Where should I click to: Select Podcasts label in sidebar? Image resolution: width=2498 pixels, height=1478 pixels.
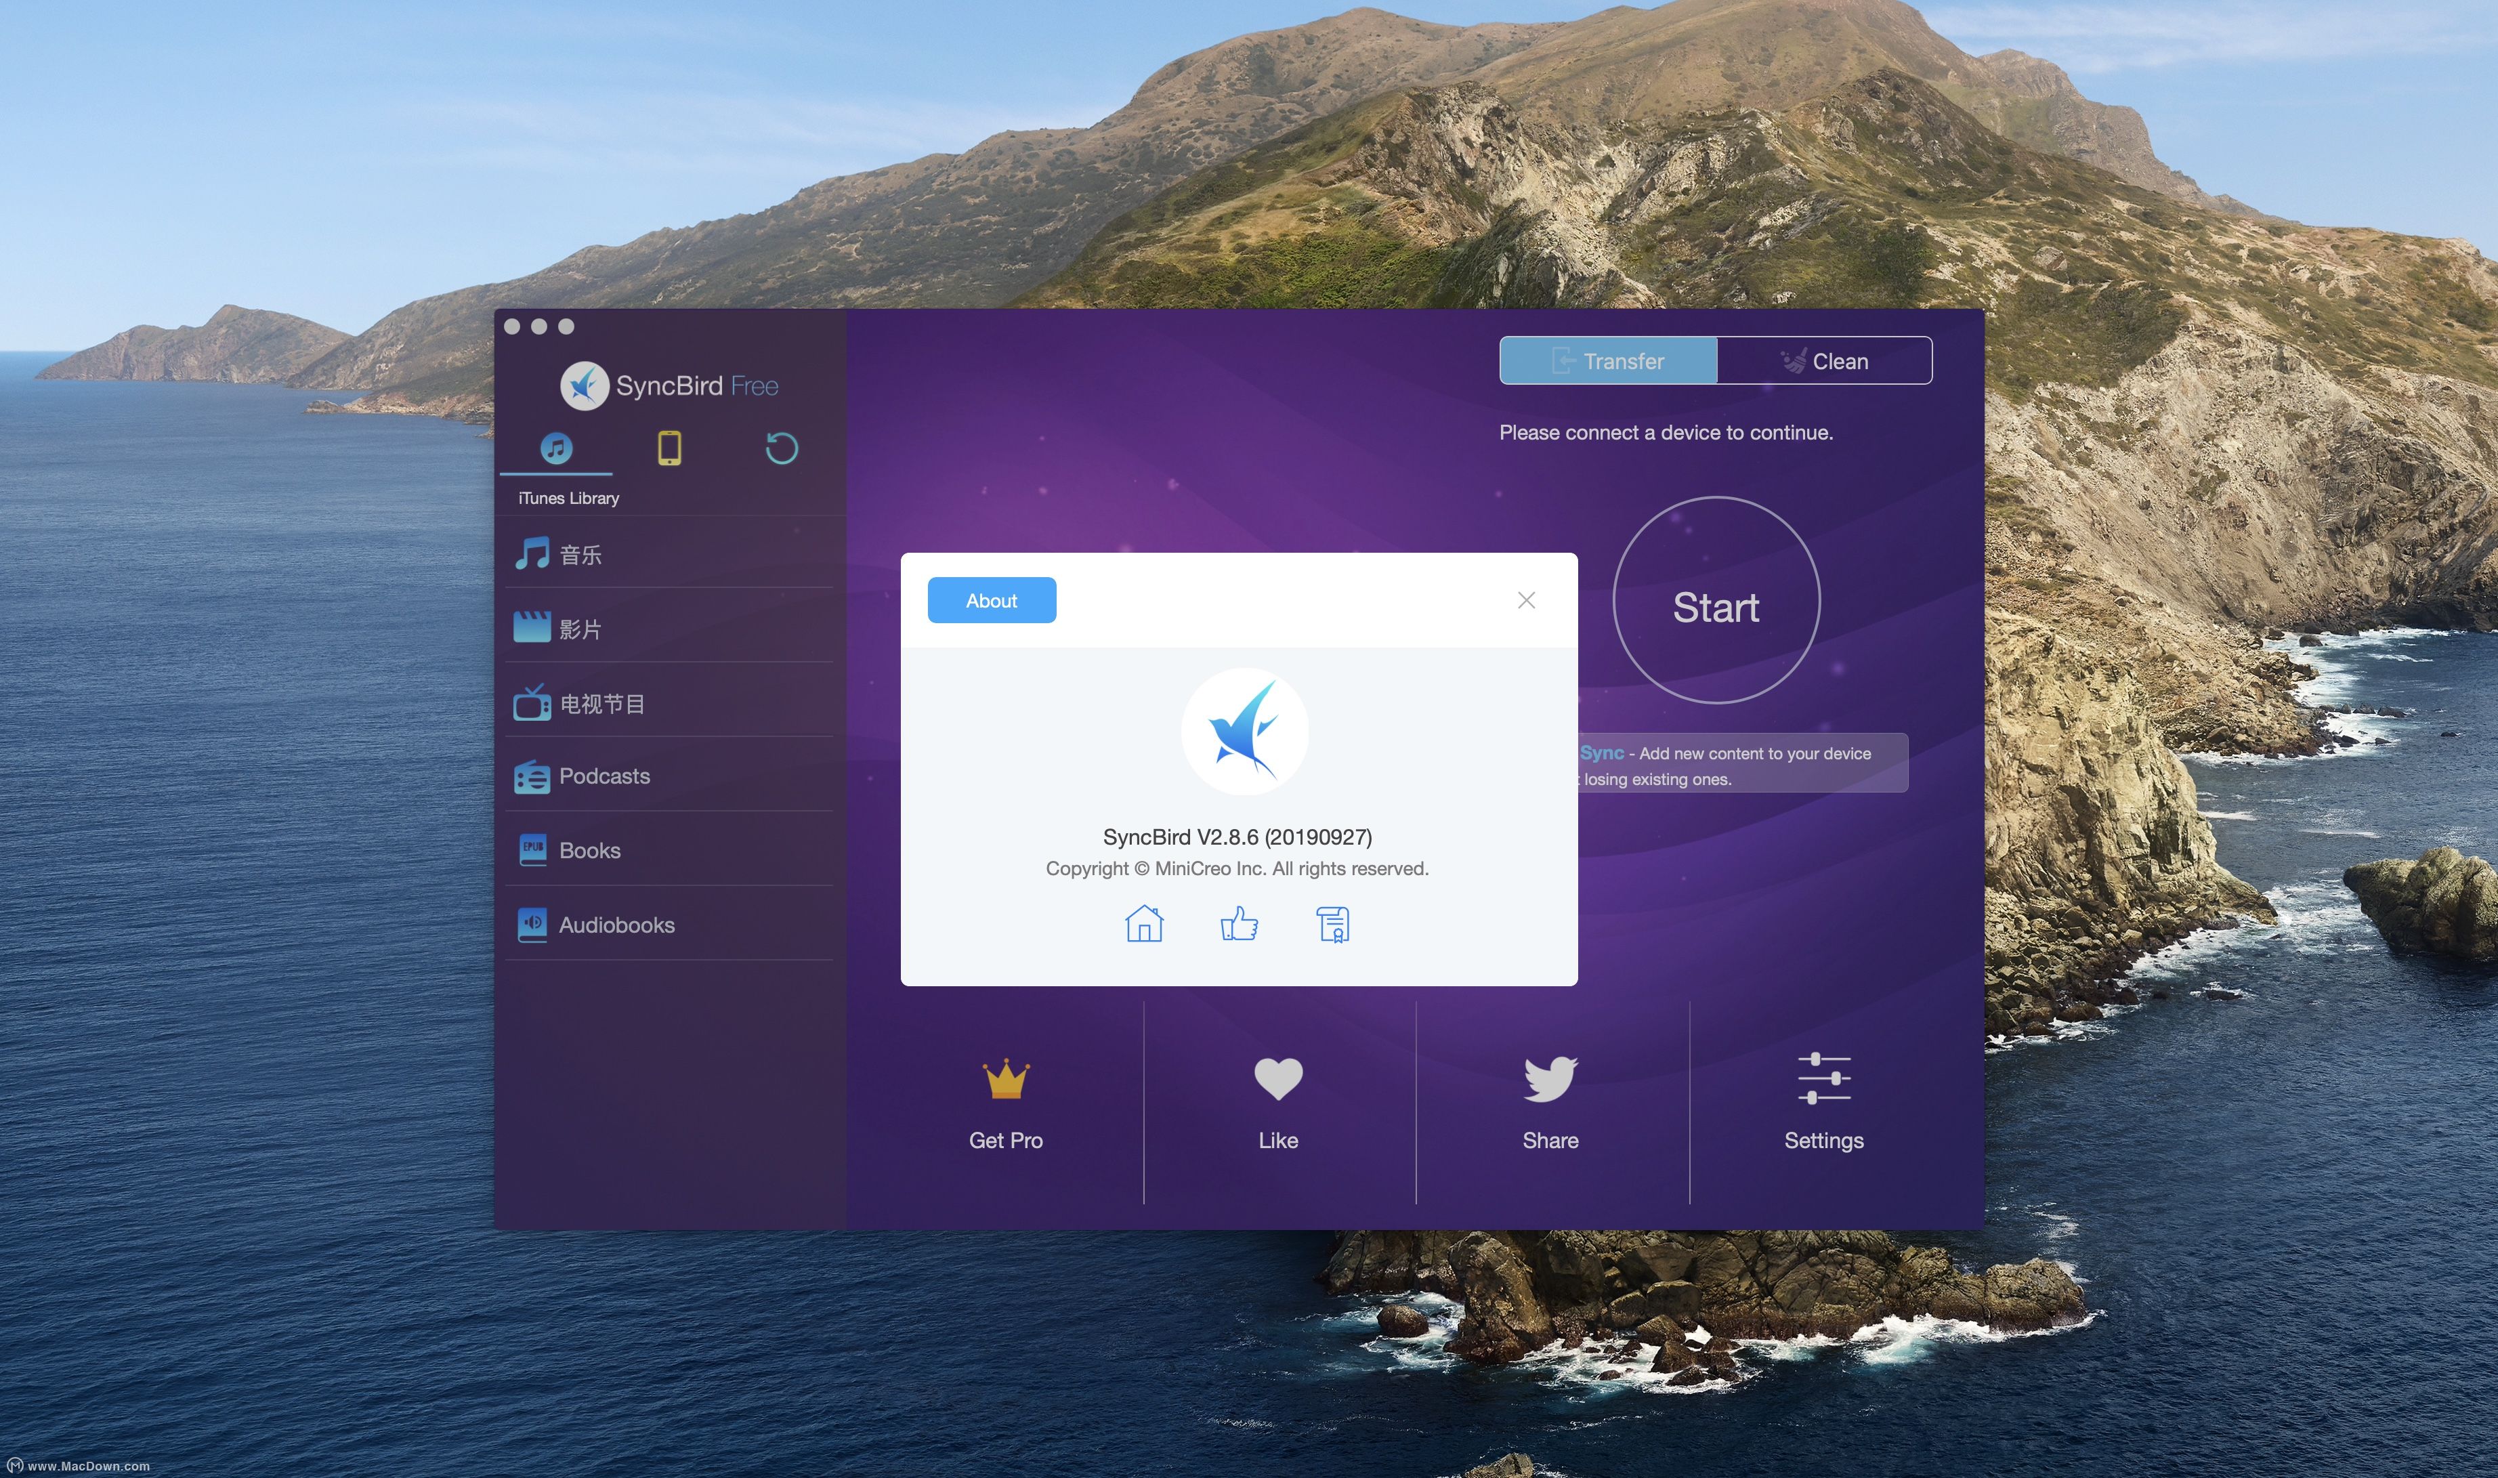(x=604, y=776)
